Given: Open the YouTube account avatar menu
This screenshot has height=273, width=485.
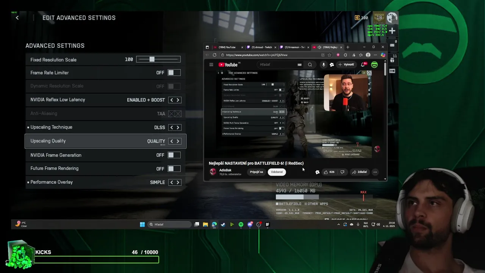Looking at the screenshot, I should 374,65.
